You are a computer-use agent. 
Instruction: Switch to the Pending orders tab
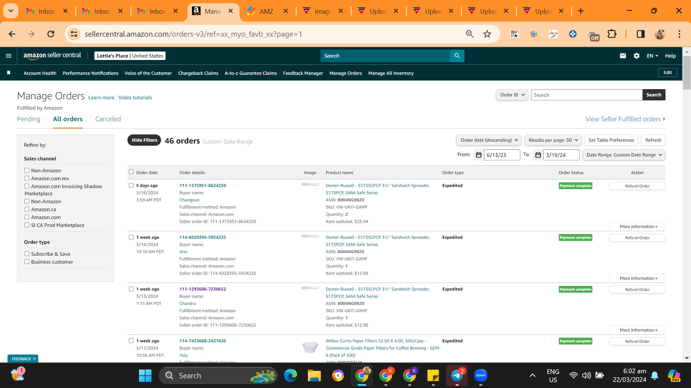29,119
